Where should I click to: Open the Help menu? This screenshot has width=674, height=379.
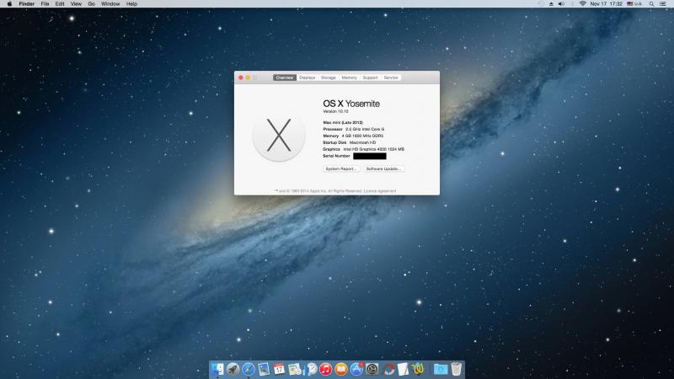coord(131,4)
